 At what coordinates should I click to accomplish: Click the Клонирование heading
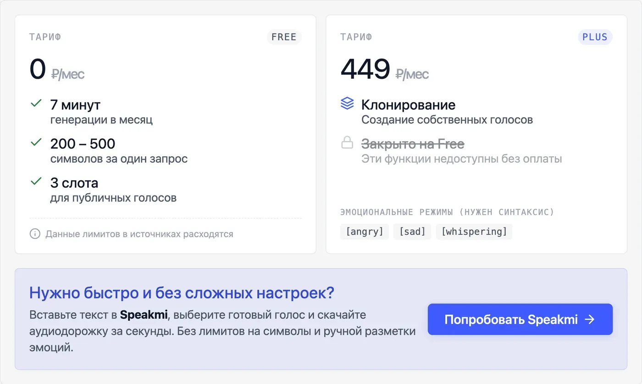pos(408,105)
